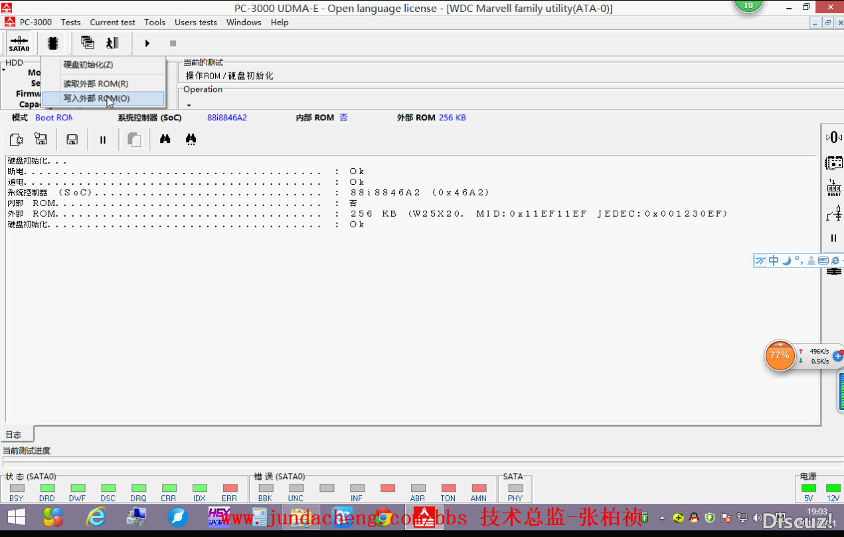Click the greyed copy pages icon
844x537 pixels.
point(134,140)
